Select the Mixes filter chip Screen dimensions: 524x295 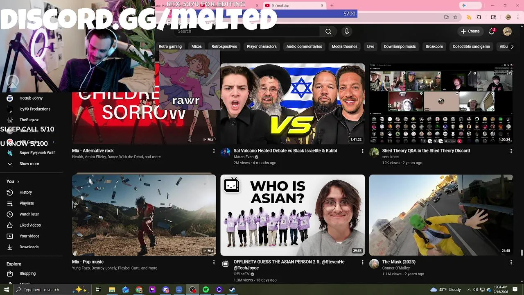196,46
